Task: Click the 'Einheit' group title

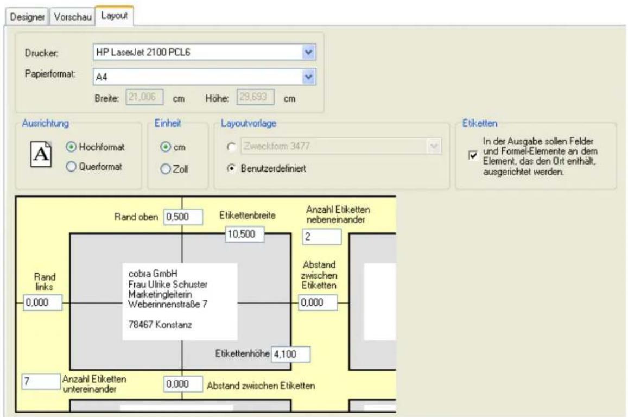Action: [x=168, y=123]
